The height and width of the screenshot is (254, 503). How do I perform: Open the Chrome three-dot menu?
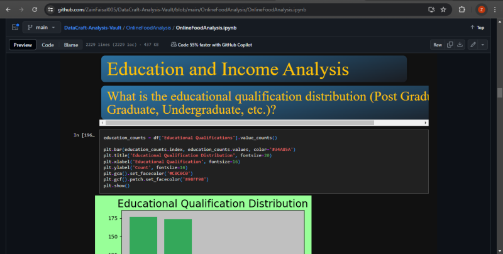pyautogui.click(x=495, y=10)
